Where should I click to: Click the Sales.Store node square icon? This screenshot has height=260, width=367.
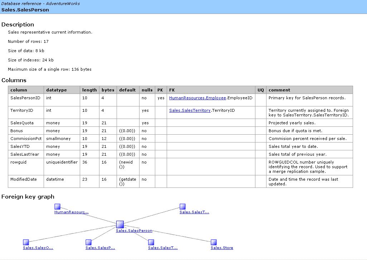point(214,242)
